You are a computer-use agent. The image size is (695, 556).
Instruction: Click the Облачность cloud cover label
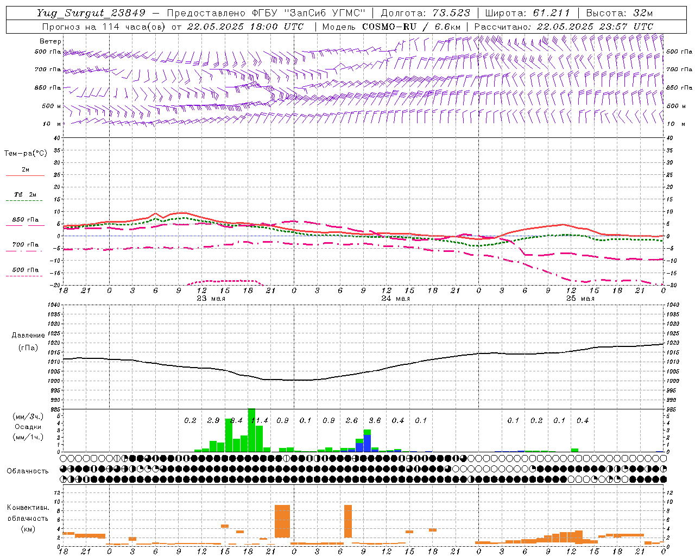coord(28,471)
